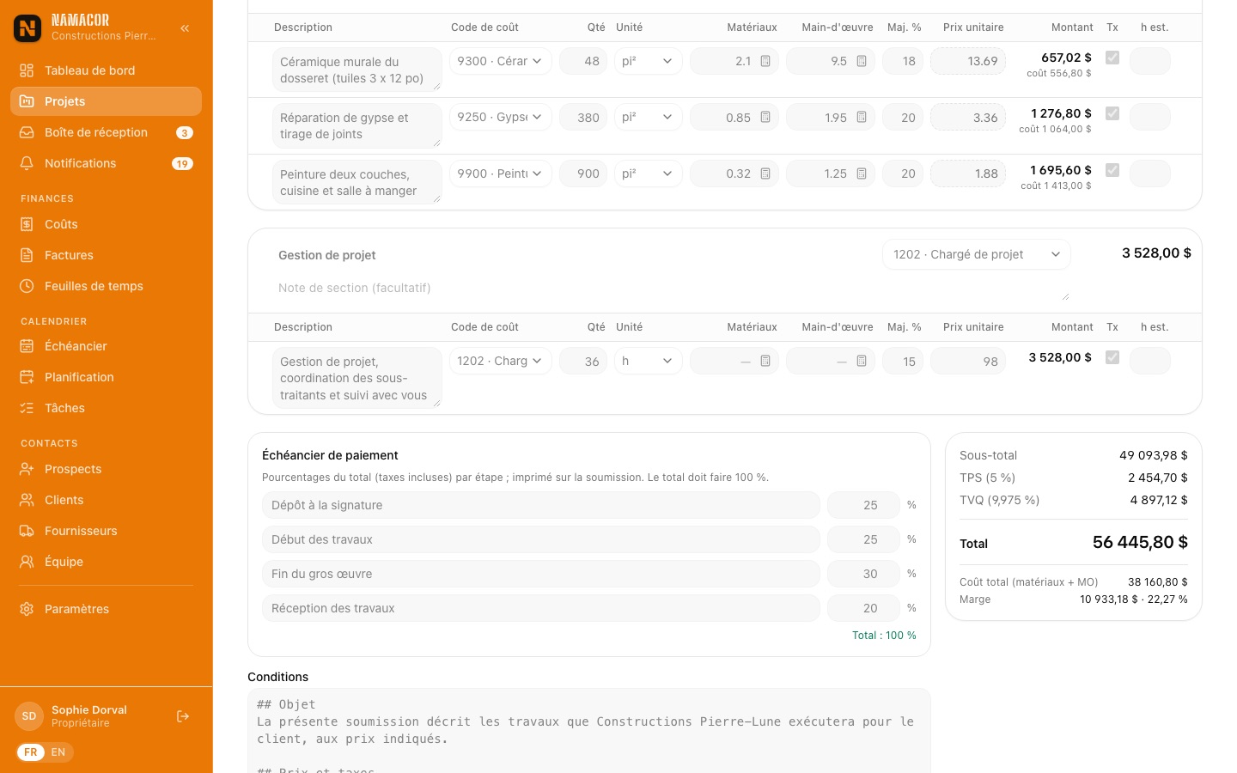Open cost code dropdown 9900 · Peinture

click(x=500, y=173)
